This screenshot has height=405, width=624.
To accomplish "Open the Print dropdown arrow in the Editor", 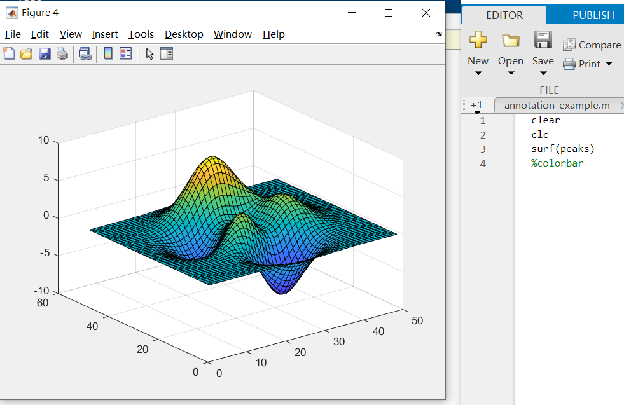I will [608, 64].
